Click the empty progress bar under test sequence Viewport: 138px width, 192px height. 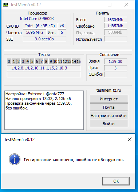(x=44, y=75)
